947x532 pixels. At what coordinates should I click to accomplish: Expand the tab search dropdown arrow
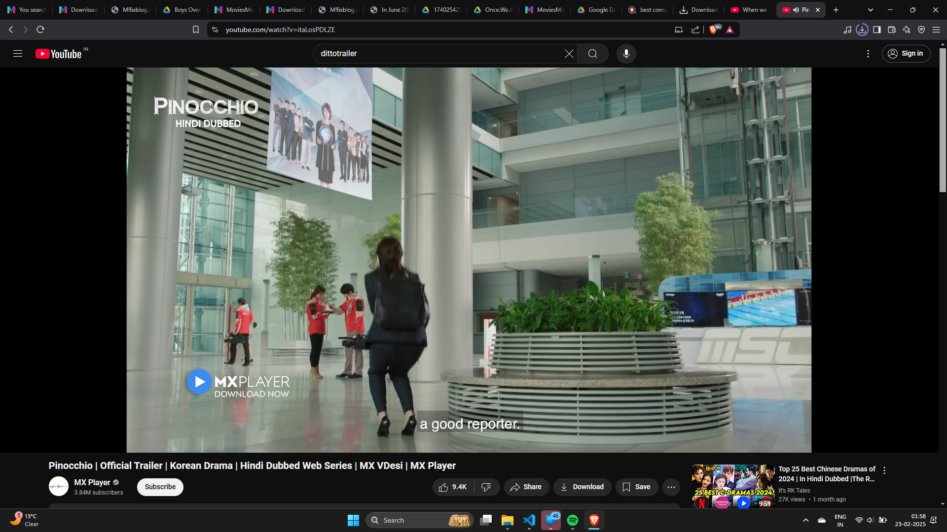coord(871,10)
